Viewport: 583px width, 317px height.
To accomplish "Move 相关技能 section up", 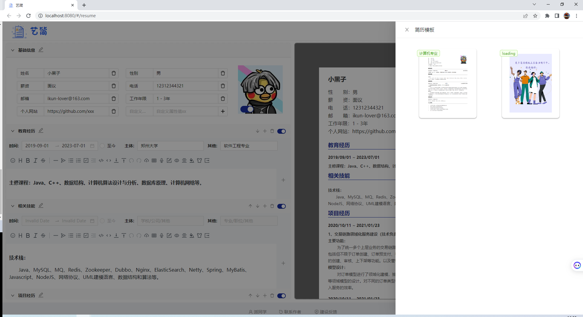I will [x=250, y=206].
